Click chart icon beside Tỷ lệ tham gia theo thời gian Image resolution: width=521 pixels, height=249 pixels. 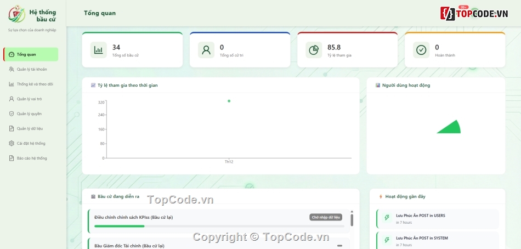pyautogui.click(x=93, y=86)
